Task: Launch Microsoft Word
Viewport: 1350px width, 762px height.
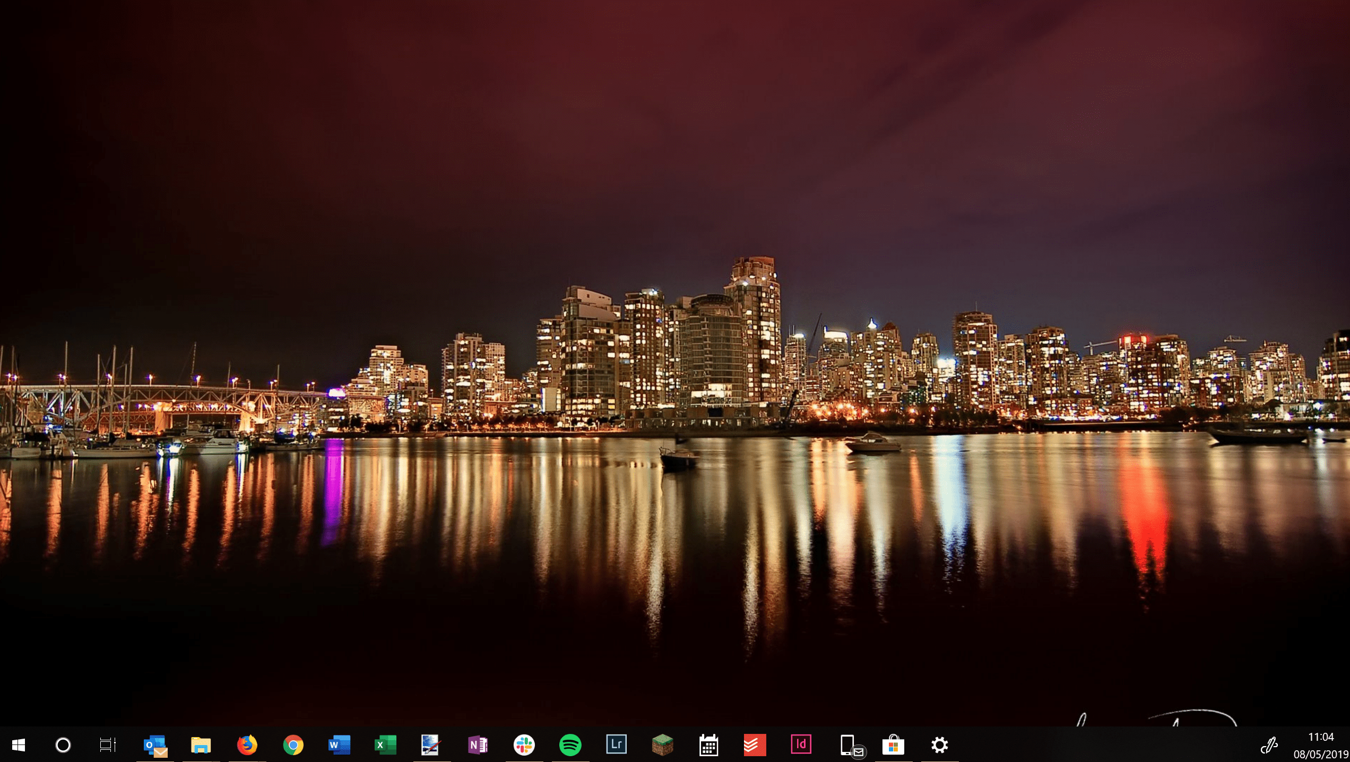Action: click(x=339, y=745)
